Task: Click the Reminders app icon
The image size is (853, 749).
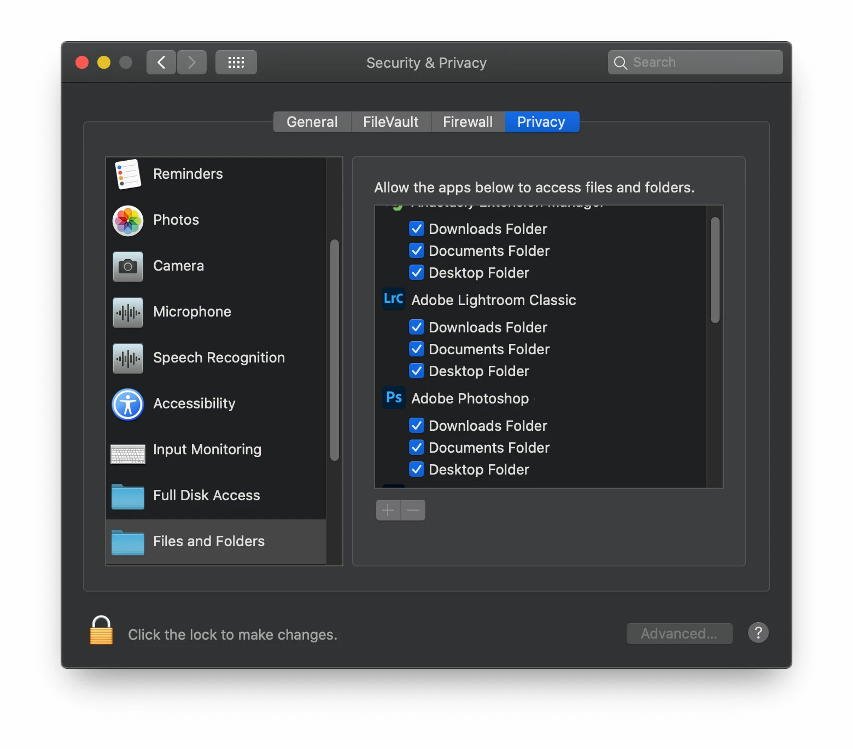Action: (x=128, y=174)
